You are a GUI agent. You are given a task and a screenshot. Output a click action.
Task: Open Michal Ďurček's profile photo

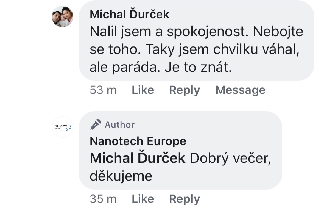63,17
